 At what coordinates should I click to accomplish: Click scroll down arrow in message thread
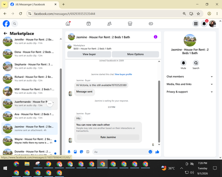coord(159,145)
